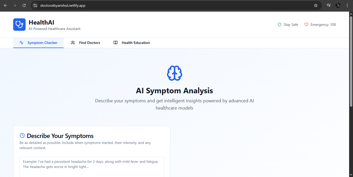Select the Symptom Checker tab
This screenshot has width=353, height=177.
click(x=38, y=43)
